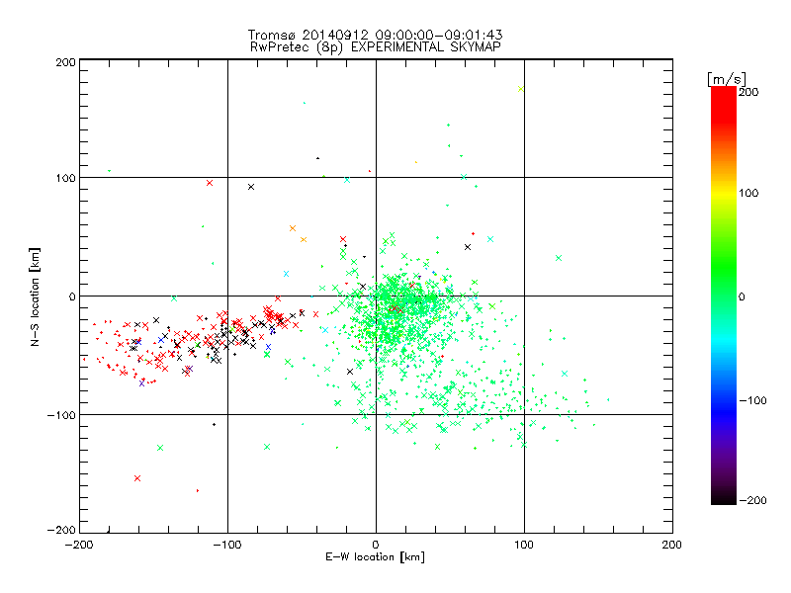Click the colorbar label '-200'
791x593 pixels.
click(752, 500)
